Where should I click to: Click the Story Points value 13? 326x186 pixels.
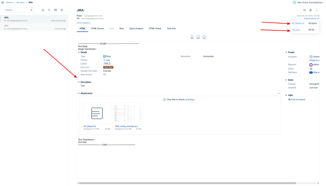pyautogui.click(x=105, y=75)
